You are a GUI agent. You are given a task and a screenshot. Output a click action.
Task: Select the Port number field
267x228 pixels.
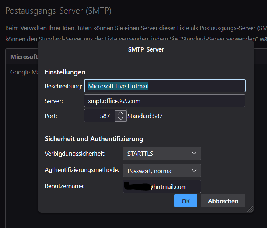[99, 116]
